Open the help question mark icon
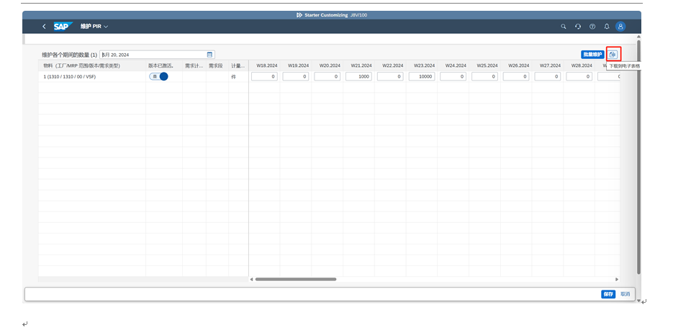 tap(592, 27)
